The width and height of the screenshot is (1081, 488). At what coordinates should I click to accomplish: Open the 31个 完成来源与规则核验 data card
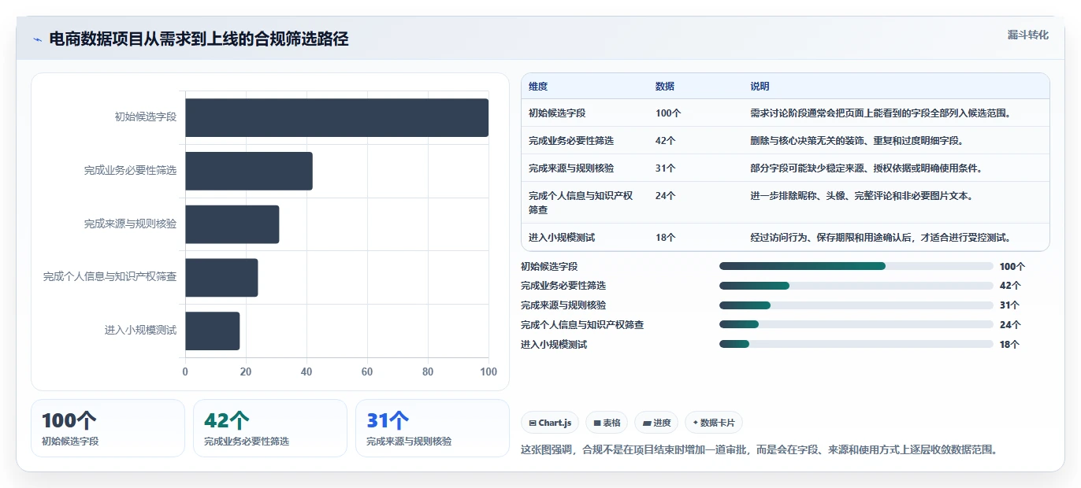(433, 428)
